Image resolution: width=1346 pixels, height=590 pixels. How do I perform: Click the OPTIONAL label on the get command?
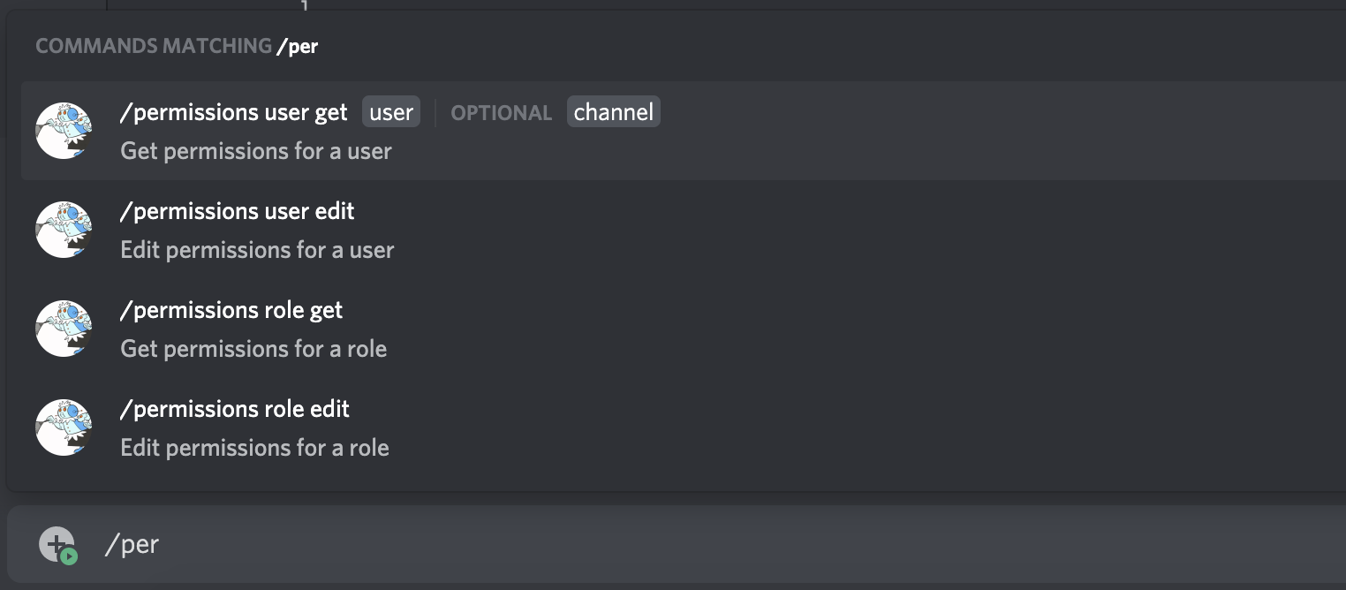[x=501, y=112]
